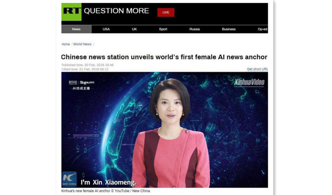Click the Sogou logo on the video image
This screenshot has width=332, height=195.
pyautogui.click(x=87, y=83)
